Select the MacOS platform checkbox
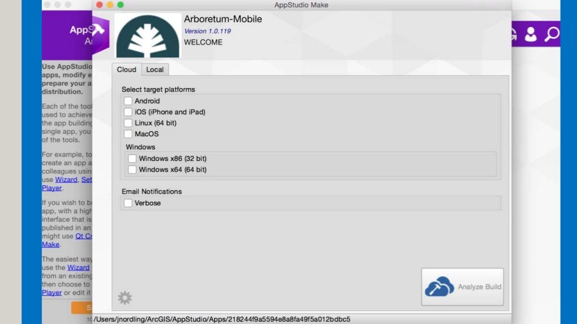577x324 pixels. point(128,134)
